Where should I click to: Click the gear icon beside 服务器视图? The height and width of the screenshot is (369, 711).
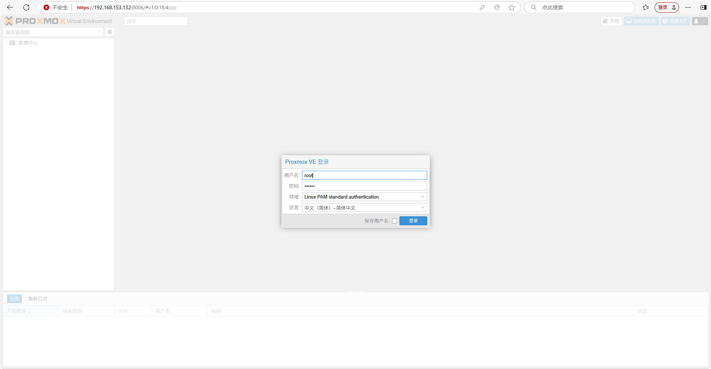point(110,32)
